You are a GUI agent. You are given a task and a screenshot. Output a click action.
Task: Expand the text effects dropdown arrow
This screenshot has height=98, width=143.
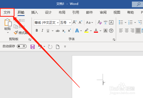pos(81,31)
